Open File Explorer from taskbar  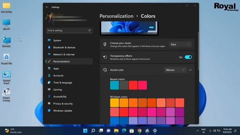coord(116,131)
